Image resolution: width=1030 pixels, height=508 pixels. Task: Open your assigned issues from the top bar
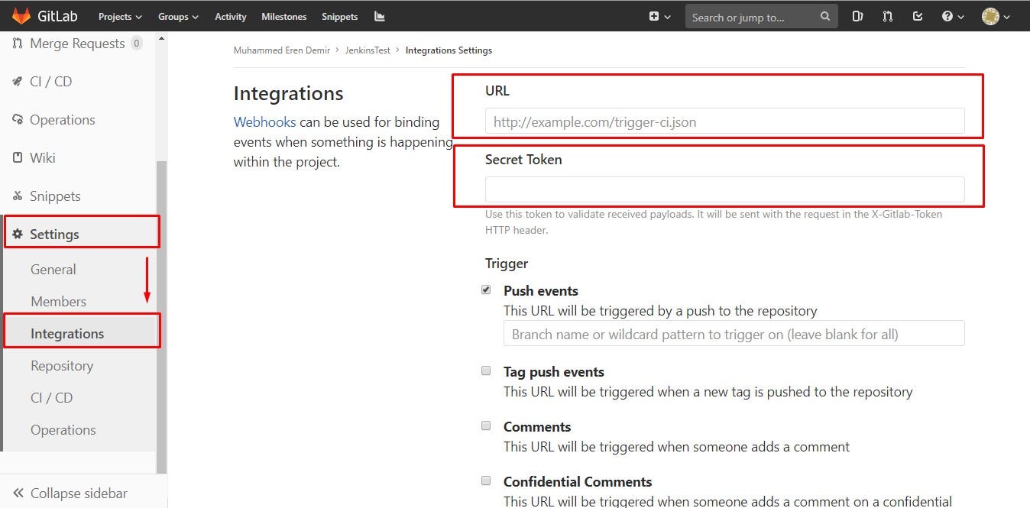pos(857,16)
